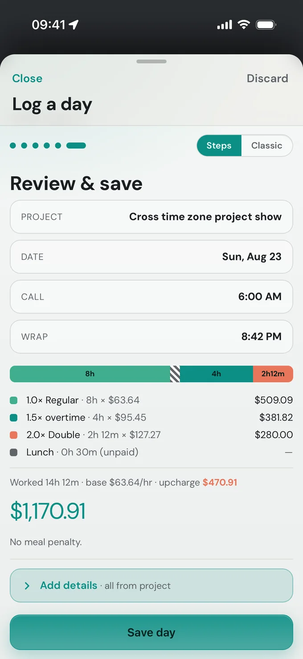
Task: Edit the Call time of 6:00 AM
Action: point(151,297)
